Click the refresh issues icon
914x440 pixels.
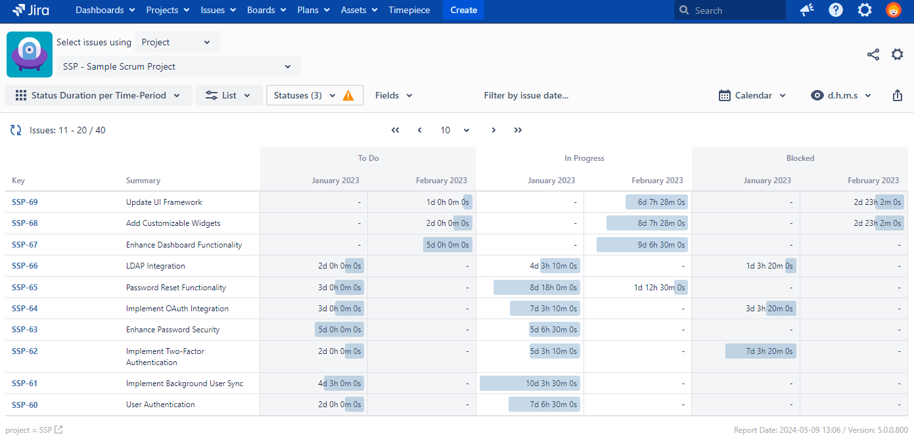pos(16,130)
